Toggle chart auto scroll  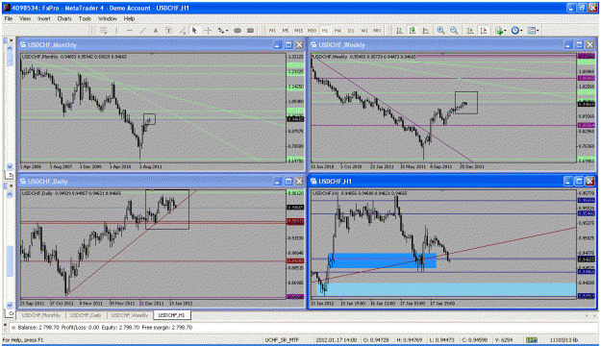tap(470, 31)
